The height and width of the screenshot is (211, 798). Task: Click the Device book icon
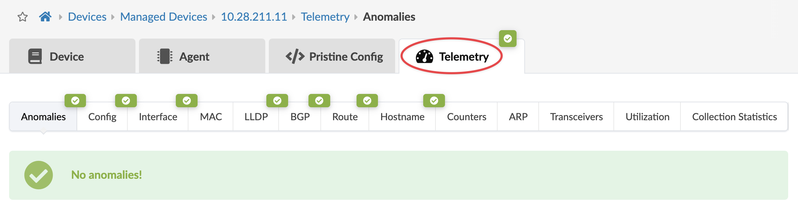[x=35, y=56]
